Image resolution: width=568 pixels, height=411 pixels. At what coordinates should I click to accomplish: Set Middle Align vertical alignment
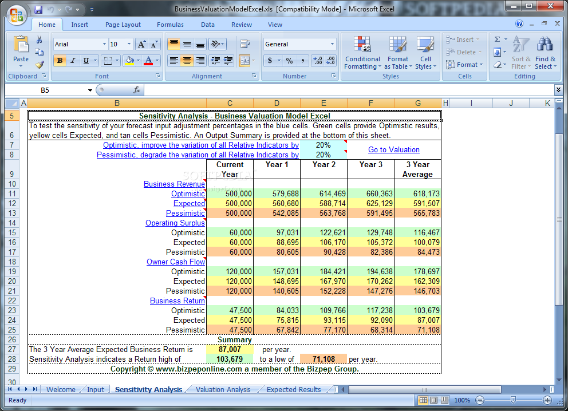[187, 44]
